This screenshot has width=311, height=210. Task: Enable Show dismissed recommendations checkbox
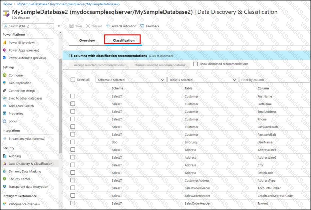(x=195, y=64)
